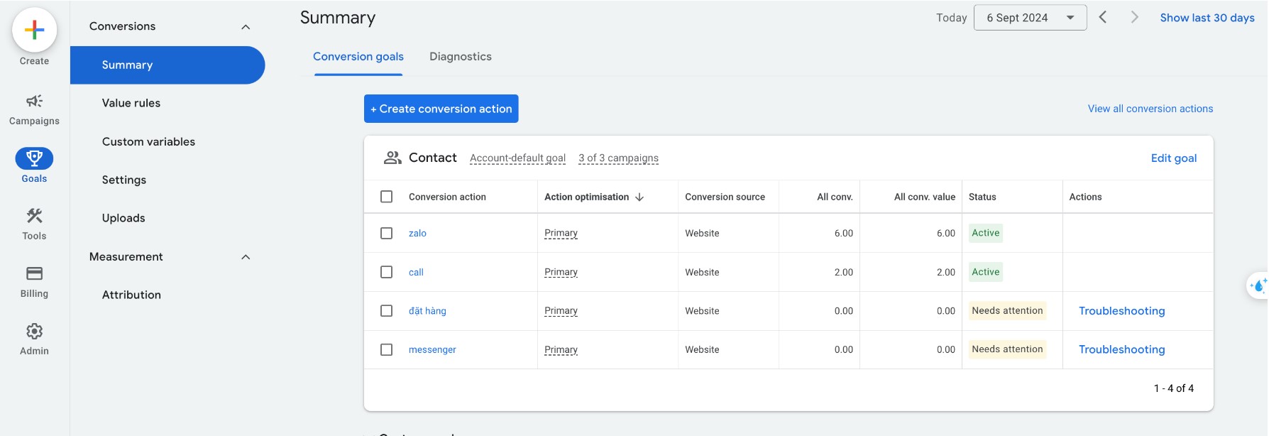This screenshot has height=436, width=1269.
Task: Click Troubleshooting for đặt hàng row
Action: pos(1122,311)
